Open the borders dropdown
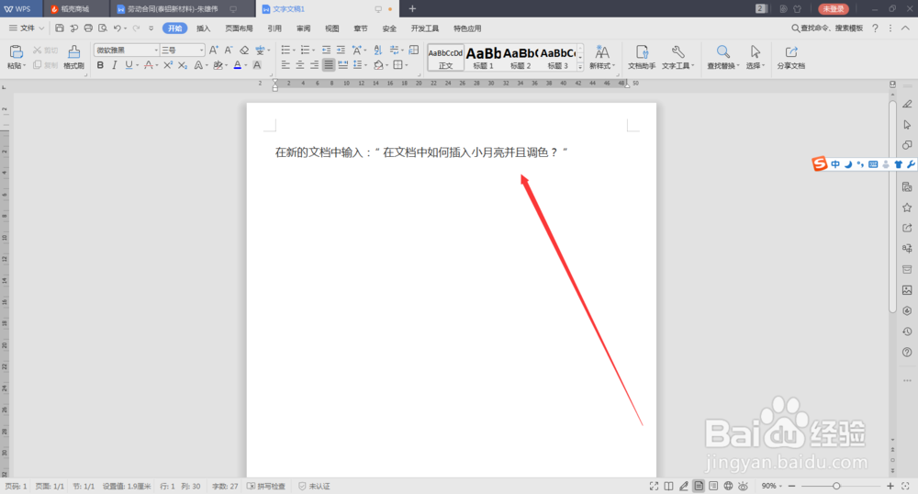 pyautogui.click(x=407, y=65)
